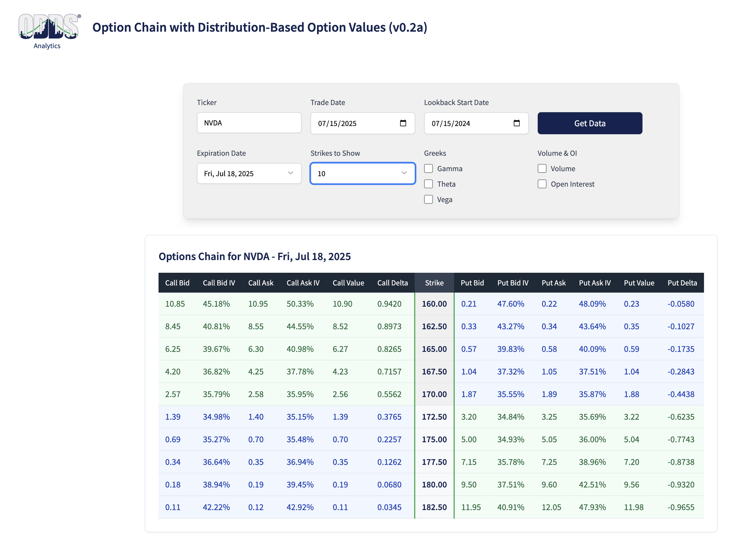Viewport: 739px width, 558px height.
Task: Select strike 182.50 cell
Action: [434, 507]
